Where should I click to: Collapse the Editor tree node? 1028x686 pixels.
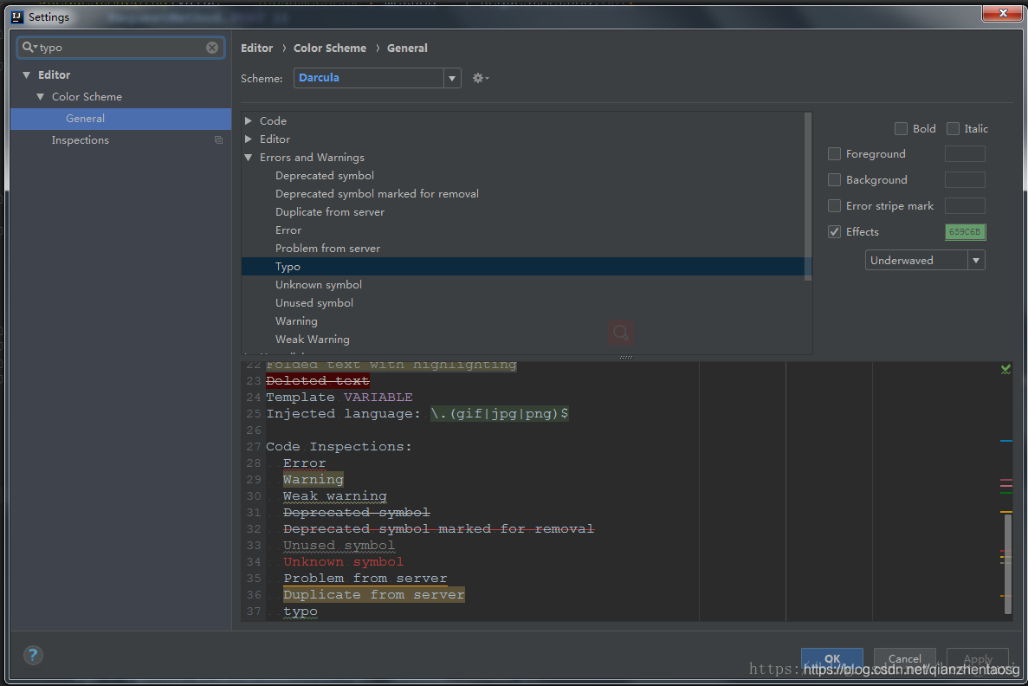26,74
